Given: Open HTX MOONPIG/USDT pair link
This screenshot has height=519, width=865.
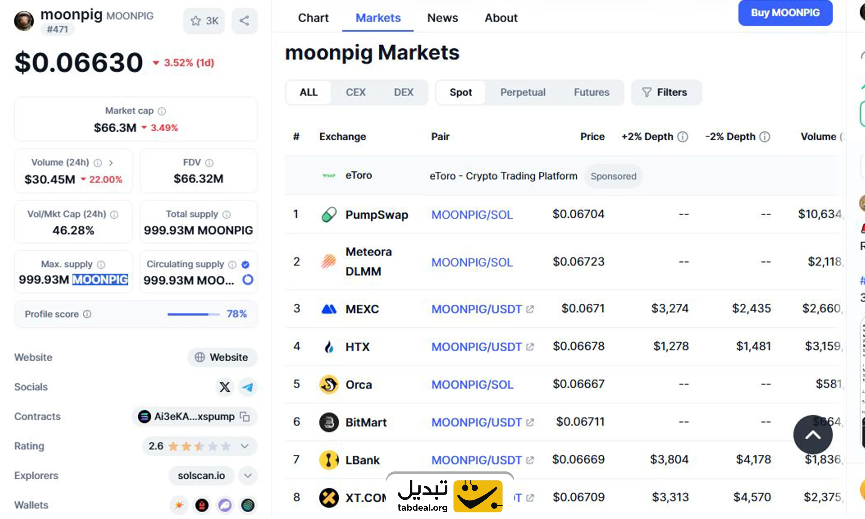Looking at the screenshot, I should [x=476, y=347].
